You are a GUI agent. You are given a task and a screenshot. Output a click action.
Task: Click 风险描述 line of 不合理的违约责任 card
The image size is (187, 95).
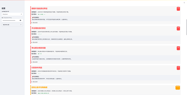click(52, 32)
